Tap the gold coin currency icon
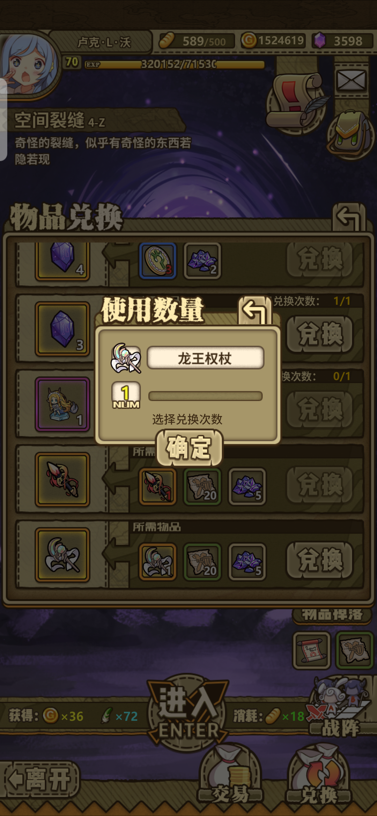Screen dimensions: 377x816 (249, 40)
